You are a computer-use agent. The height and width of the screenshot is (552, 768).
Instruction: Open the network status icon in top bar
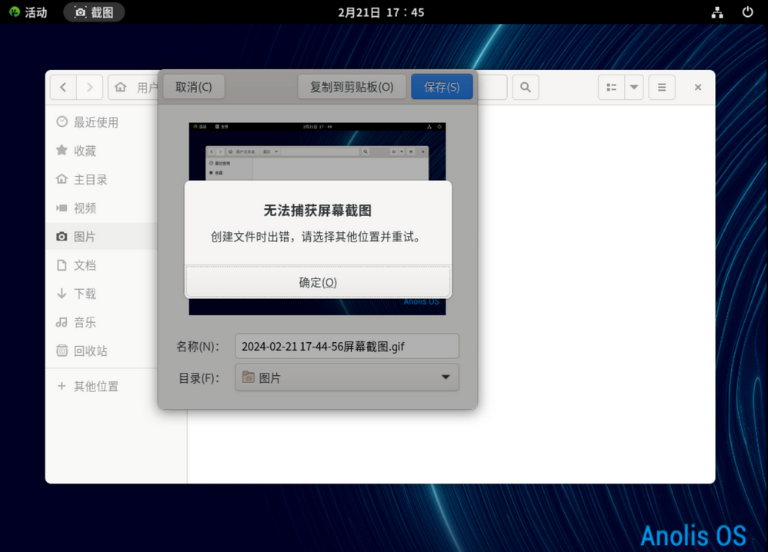coord(717,12)
